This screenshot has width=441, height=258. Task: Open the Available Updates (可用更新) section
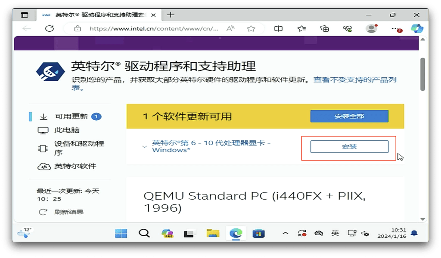click(71, 116)
